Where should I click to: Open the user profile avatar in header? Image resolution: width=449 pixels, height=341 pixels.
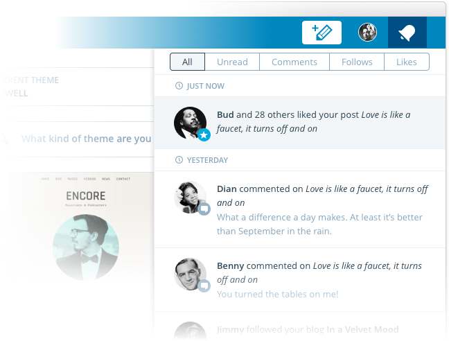pos(367,32)
